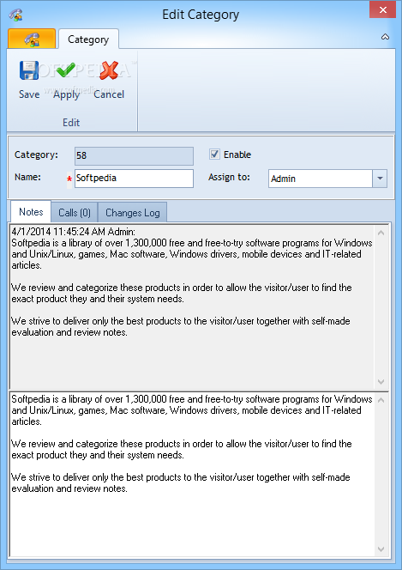
Task: Click the Apply label text
Action: coord(66,95)
